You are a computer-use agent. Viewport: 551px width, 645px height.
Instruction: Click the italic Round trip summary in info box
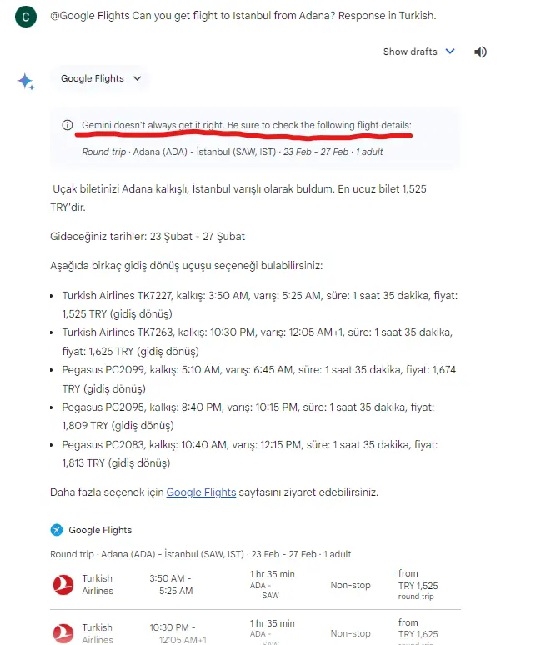pos(232,152)
